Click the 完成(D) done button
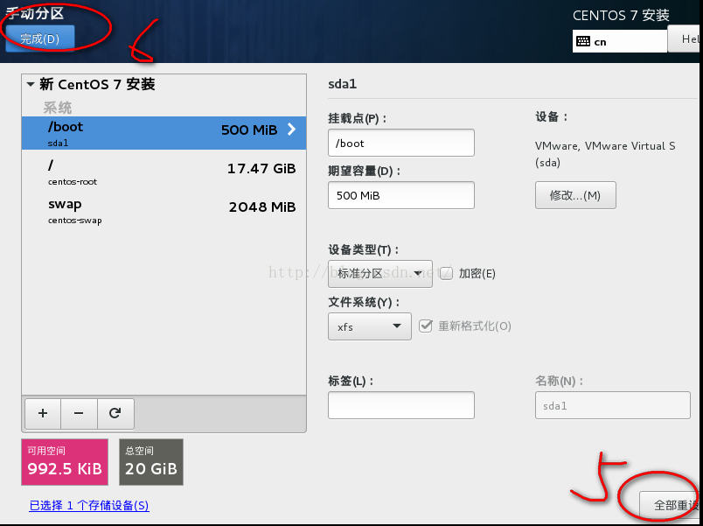Screen dimensions: 703x526 (40, 39)
